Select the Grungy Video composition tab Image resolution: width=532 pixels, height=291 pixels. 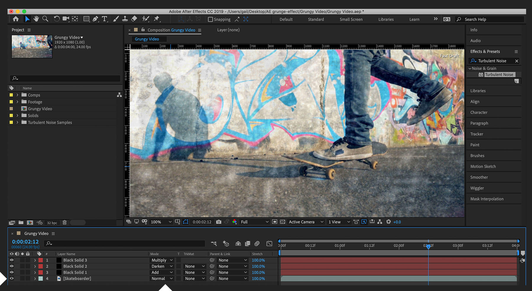pyautogui.click(x=147, y=39)
